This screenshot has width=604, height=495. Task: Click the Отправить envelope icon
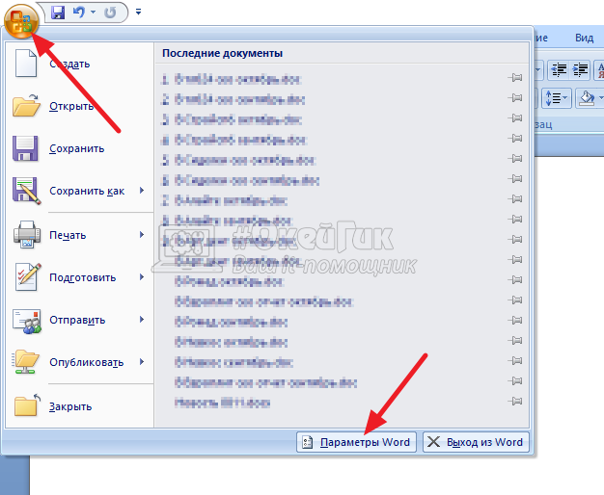(x=27, y=321)
